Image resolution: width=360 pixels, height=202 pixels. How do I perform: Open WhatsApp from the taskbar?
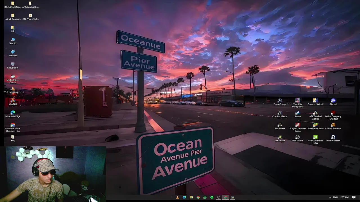205,197
